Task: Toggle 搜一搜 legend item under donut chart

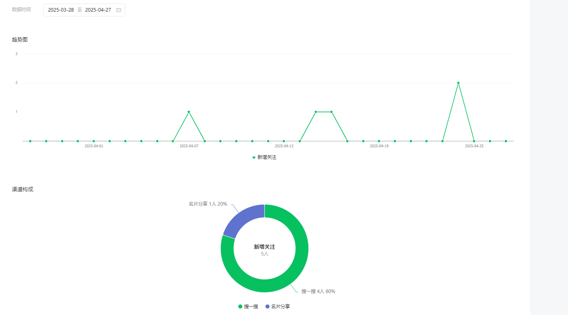Action: 248,307
